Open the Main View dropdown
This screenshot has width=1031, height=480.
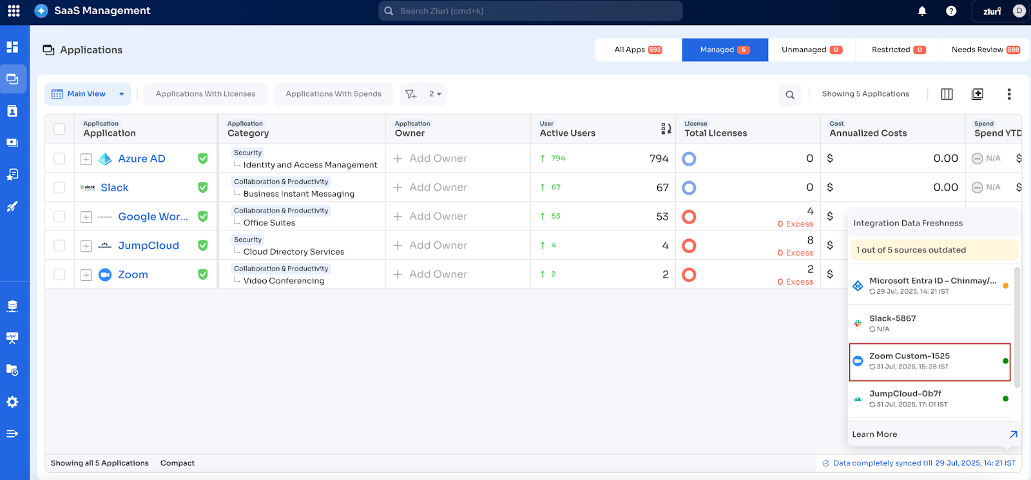(88, 94)
